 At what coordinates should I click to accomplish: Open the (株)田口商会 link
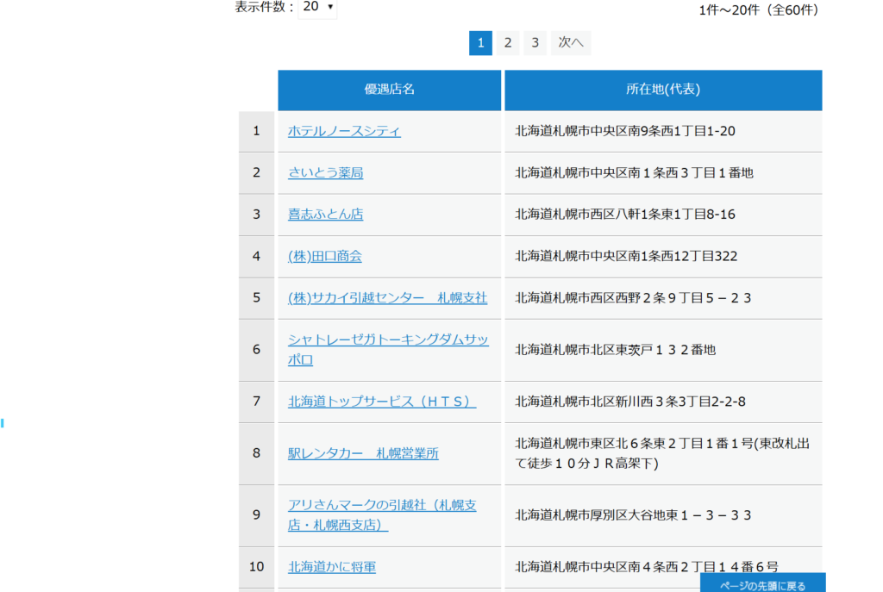324,256
